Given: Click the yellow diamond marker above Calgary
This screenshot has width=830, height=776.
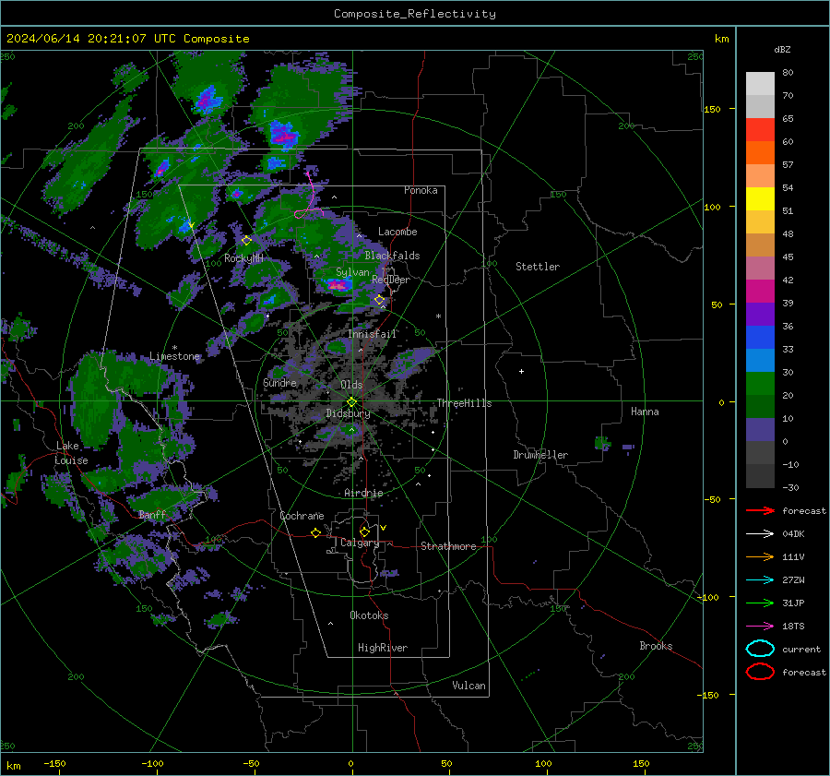Looking at the screenshot, I should coord(364,531).
